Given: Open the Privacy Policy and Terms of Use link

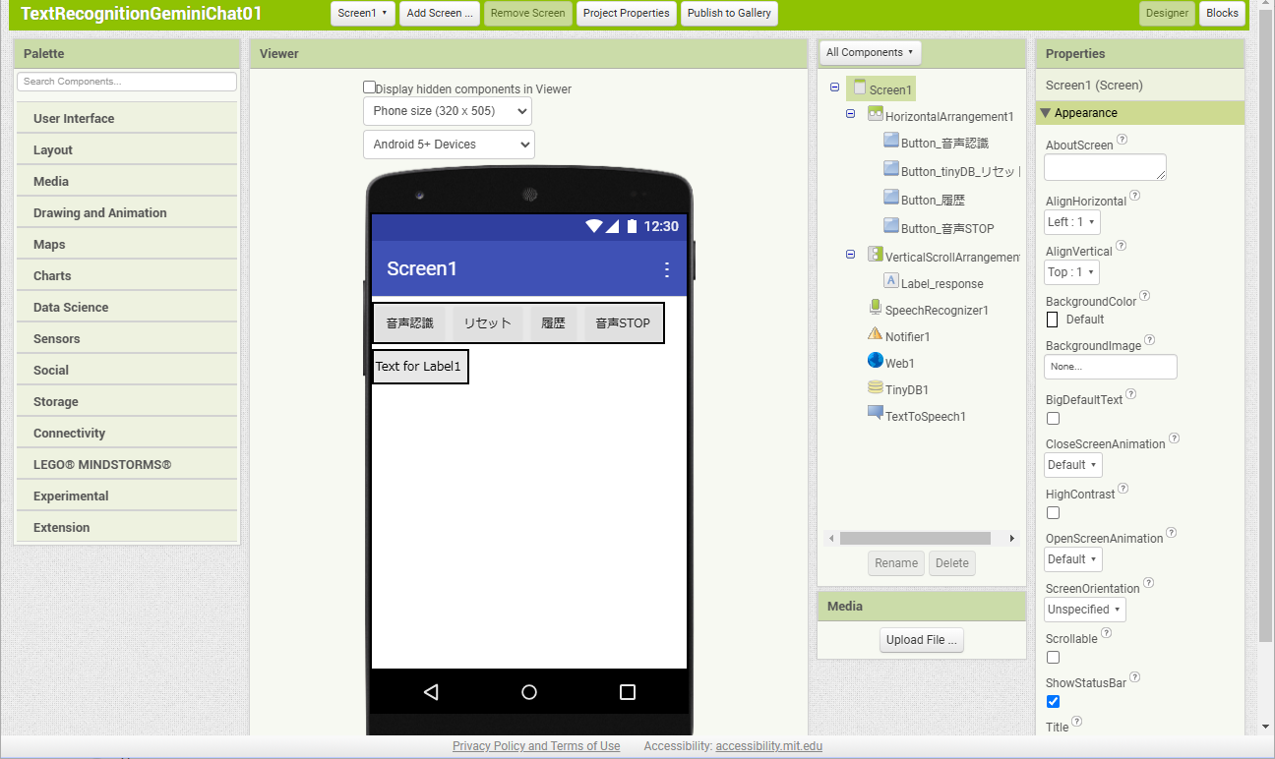Looking at the screenshot, I should 536,746.
